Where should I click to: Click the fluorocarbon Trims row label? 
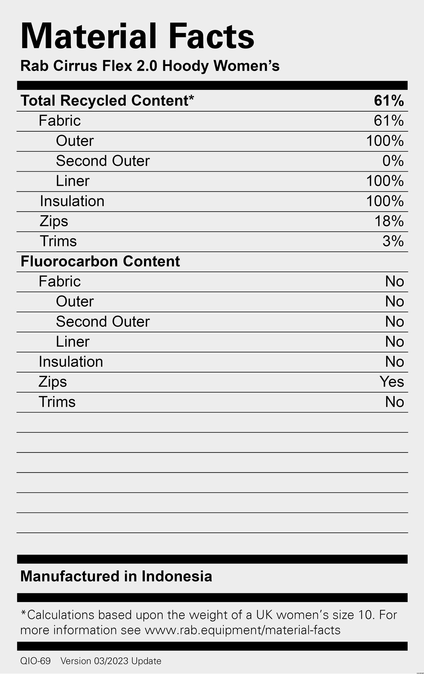click(57, 402)
